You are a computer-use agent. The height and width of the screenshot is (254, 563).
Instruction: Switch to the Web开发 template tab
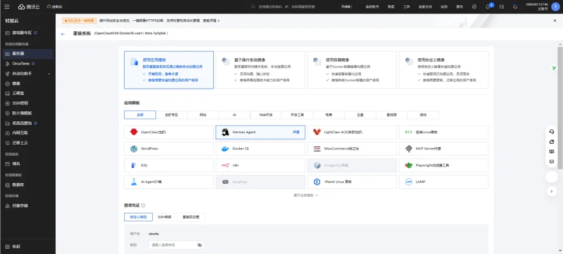pyautogui.click(x=266, y=115)
